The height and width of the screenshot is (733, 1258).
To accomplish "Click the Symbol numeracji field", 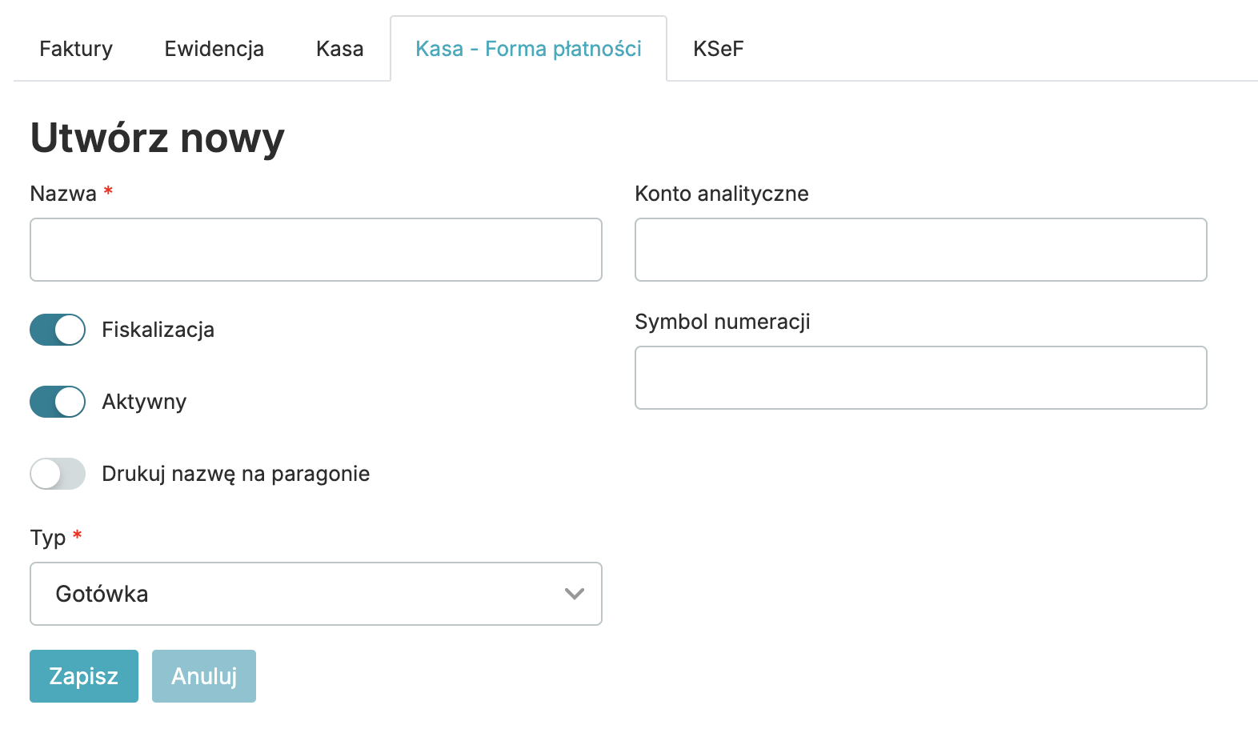I will (x=920, y=378).
